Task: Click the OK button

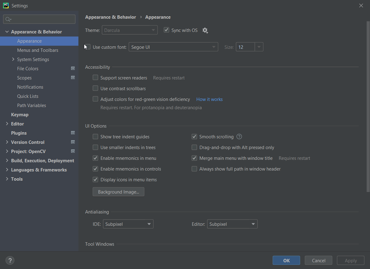Action: tap(286, 260)
